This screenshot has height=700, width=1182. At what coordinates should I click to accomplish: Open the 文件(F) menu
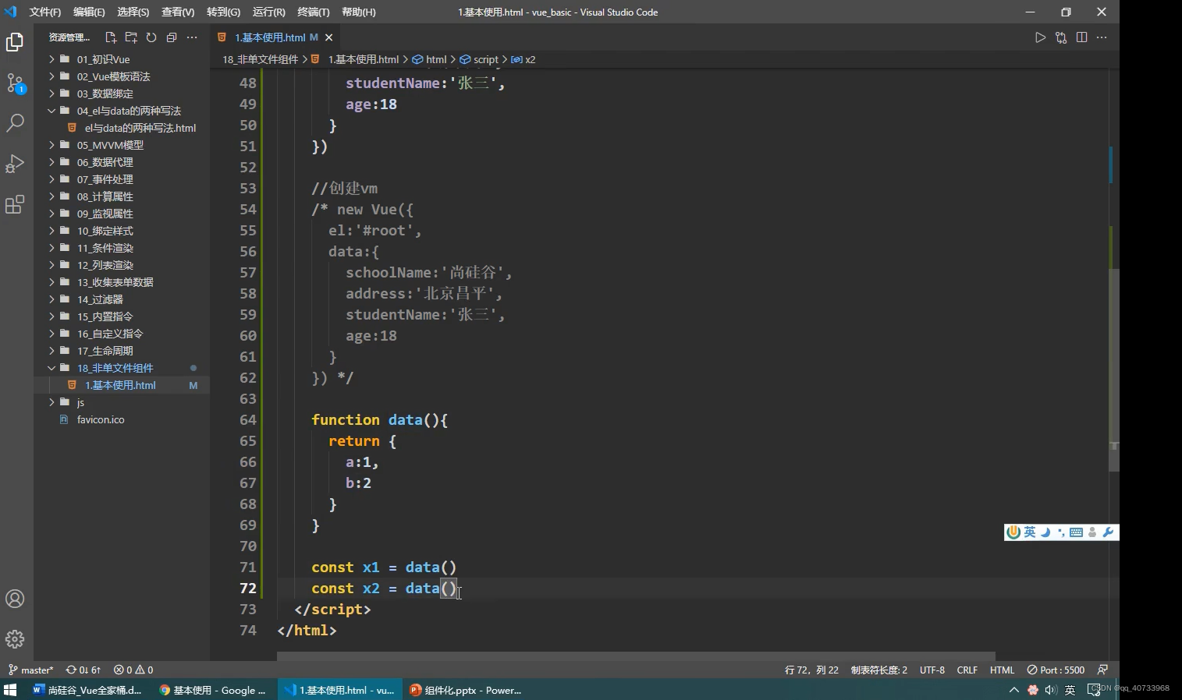click(x=44, y=12)
